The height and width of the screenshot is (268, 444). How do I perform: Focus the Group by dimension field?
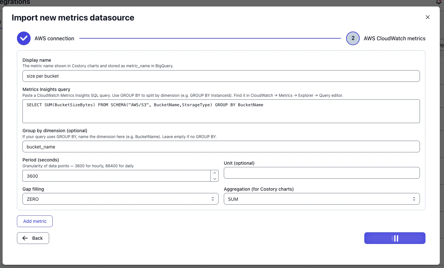point(221,147)
